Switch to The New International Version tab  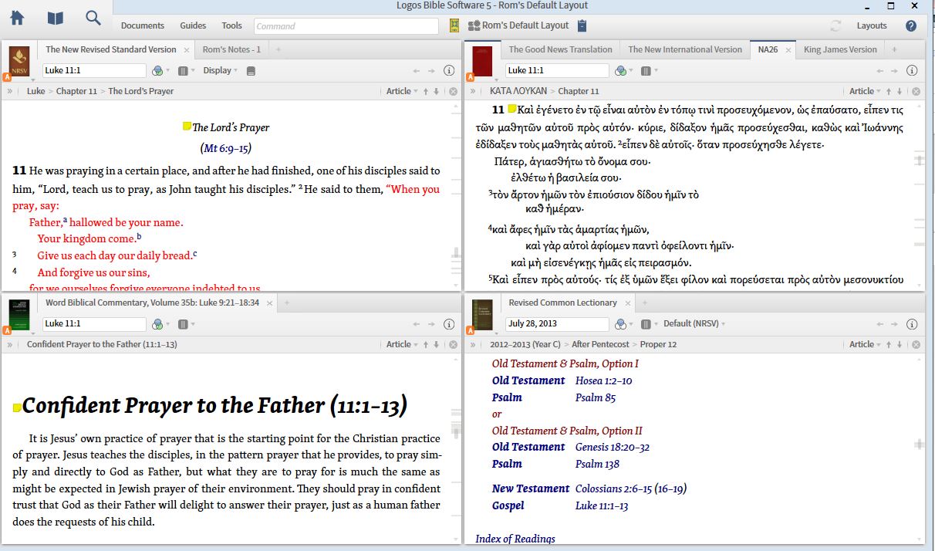coord(684,49)
